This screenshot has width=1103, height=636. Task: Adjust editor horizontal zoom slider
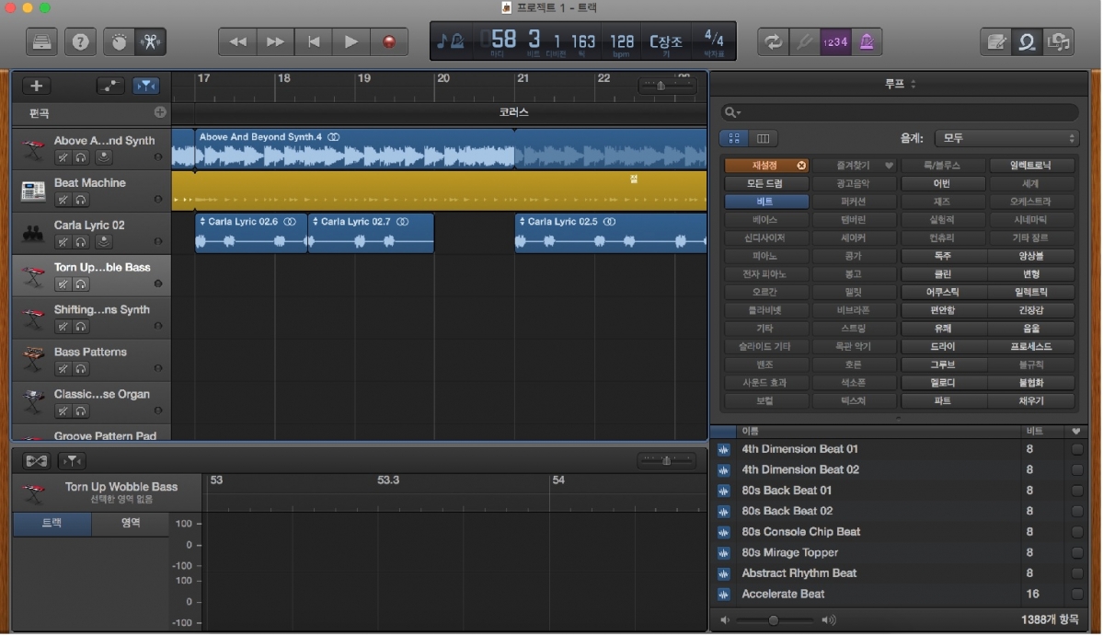666,461
